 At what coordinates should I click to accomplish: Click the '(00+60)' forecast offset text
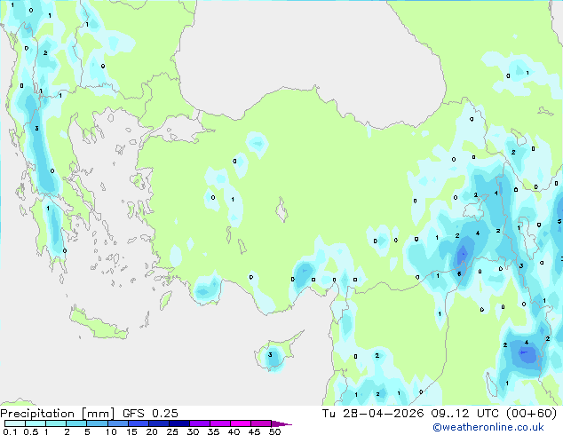coord(531,414)
